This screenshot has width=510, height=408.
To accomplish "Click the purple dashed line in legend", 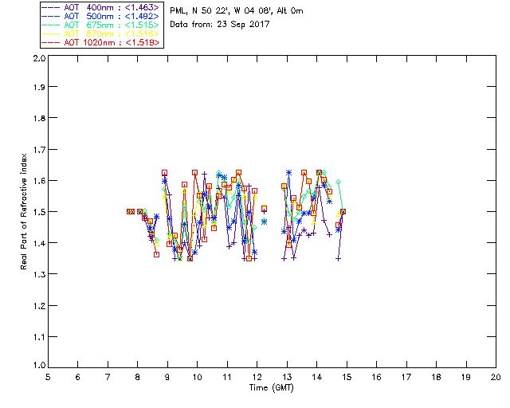I will 51,7.
